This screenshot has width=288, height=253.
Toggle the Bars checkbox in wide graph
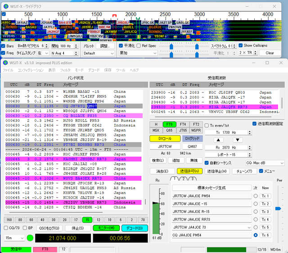(x=3, y=46)
